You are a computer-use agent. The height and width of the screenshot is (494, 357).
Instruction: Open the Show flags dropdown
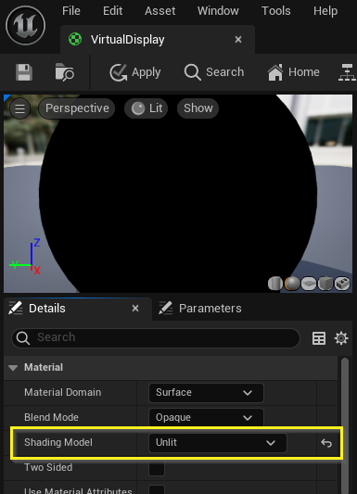click(198, 108)
